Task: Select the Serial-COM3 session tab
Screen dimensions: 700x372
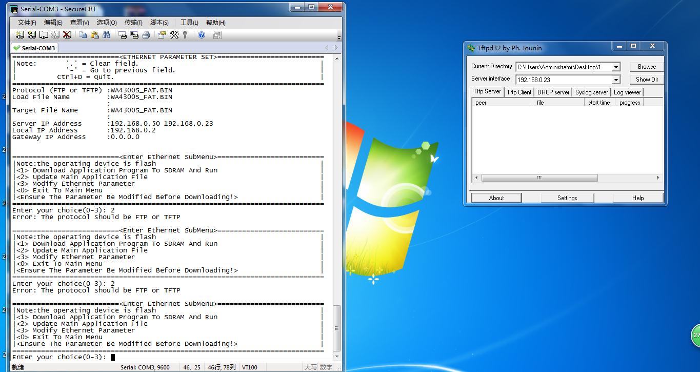Action: click(x=35, y=48)
